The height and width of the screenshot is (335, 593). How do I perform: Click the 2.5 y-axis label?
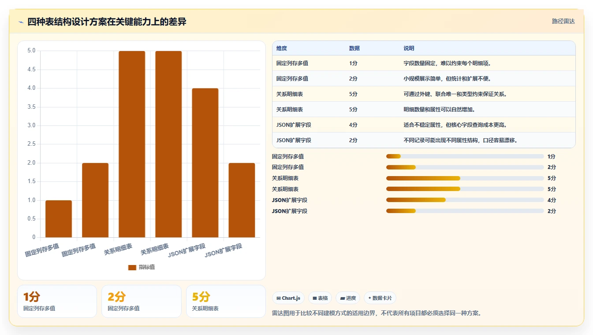pos(31,144)
